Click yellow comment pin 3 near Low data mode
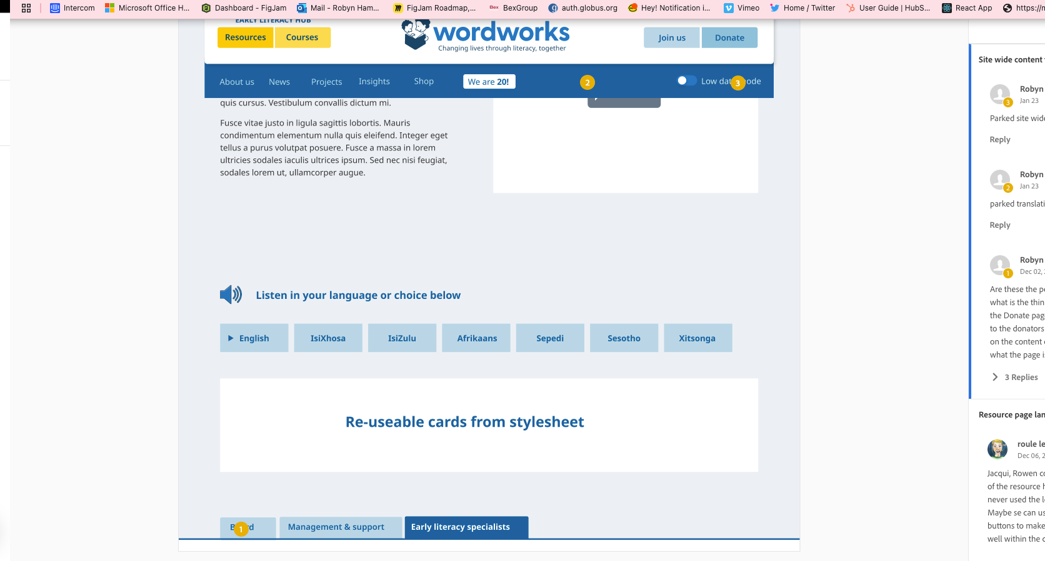The image size is (1045, 561). [737, 83]
